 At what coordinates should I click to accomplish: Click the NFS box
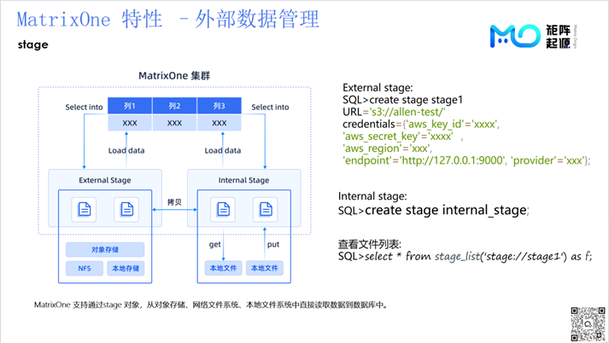pyautogui.click(x=85, y=268)
